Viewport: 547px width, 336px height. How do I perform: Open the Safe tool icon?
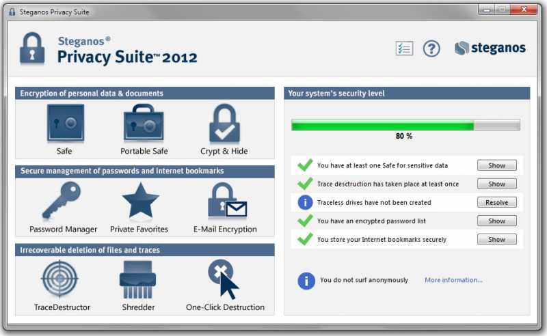(66, 124)
